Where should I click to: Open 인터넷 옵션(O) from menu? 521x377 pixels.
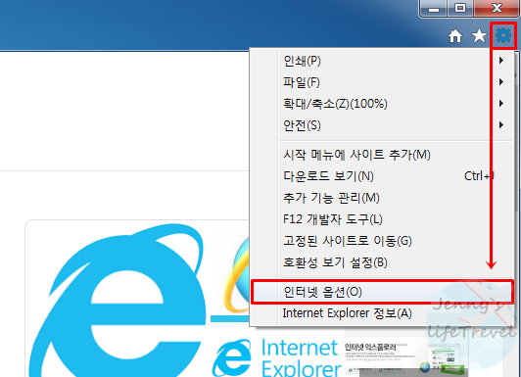382,292
